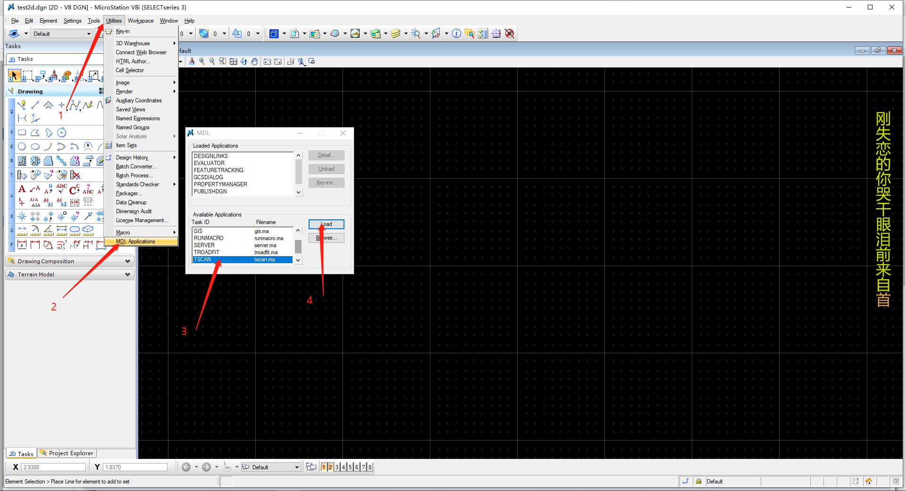Click the Browse button in MDL dialog

point(327,238)
